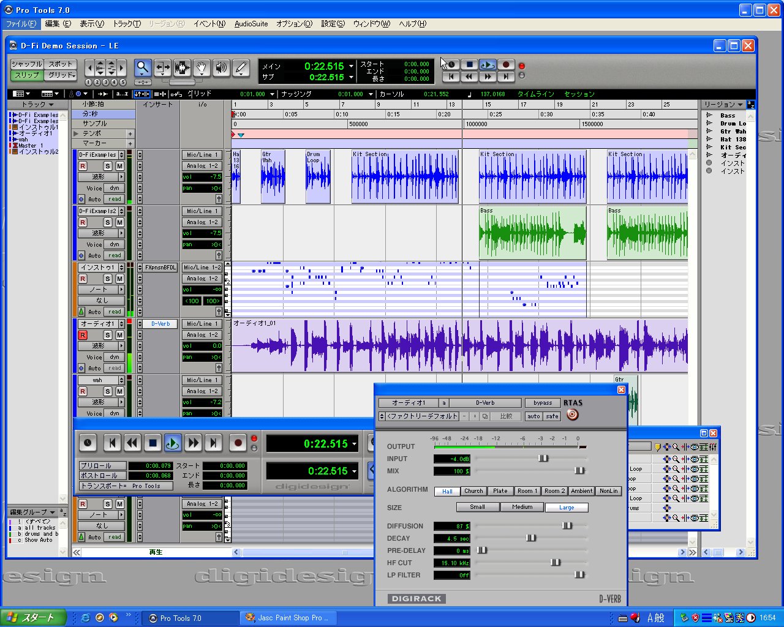
Task: Open the 編集グループ dropdown
Action: coord(32,512)
